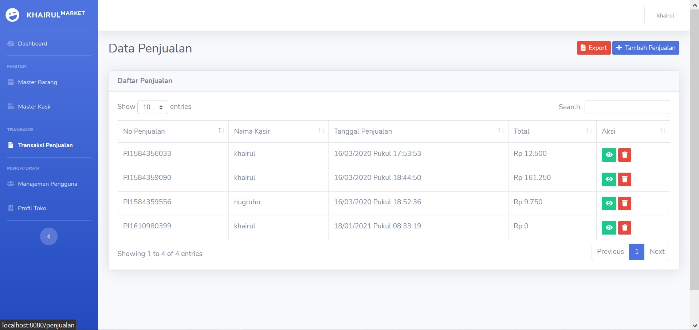This screenshot has width=699, height=330.
Task: Click the Next pagination button
Action: pos(657,252)
